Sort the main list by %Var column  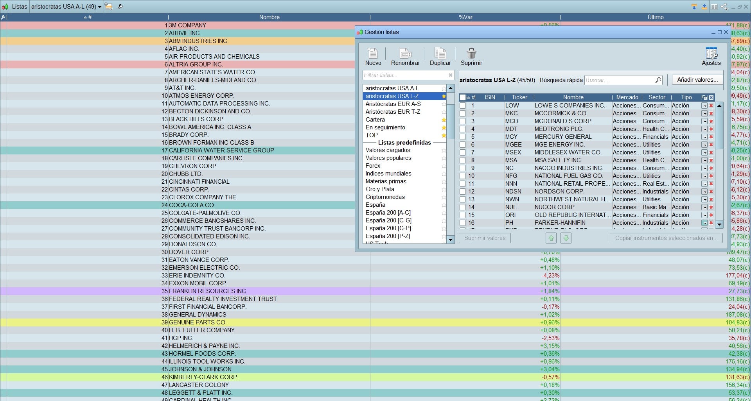click(465, 17)
